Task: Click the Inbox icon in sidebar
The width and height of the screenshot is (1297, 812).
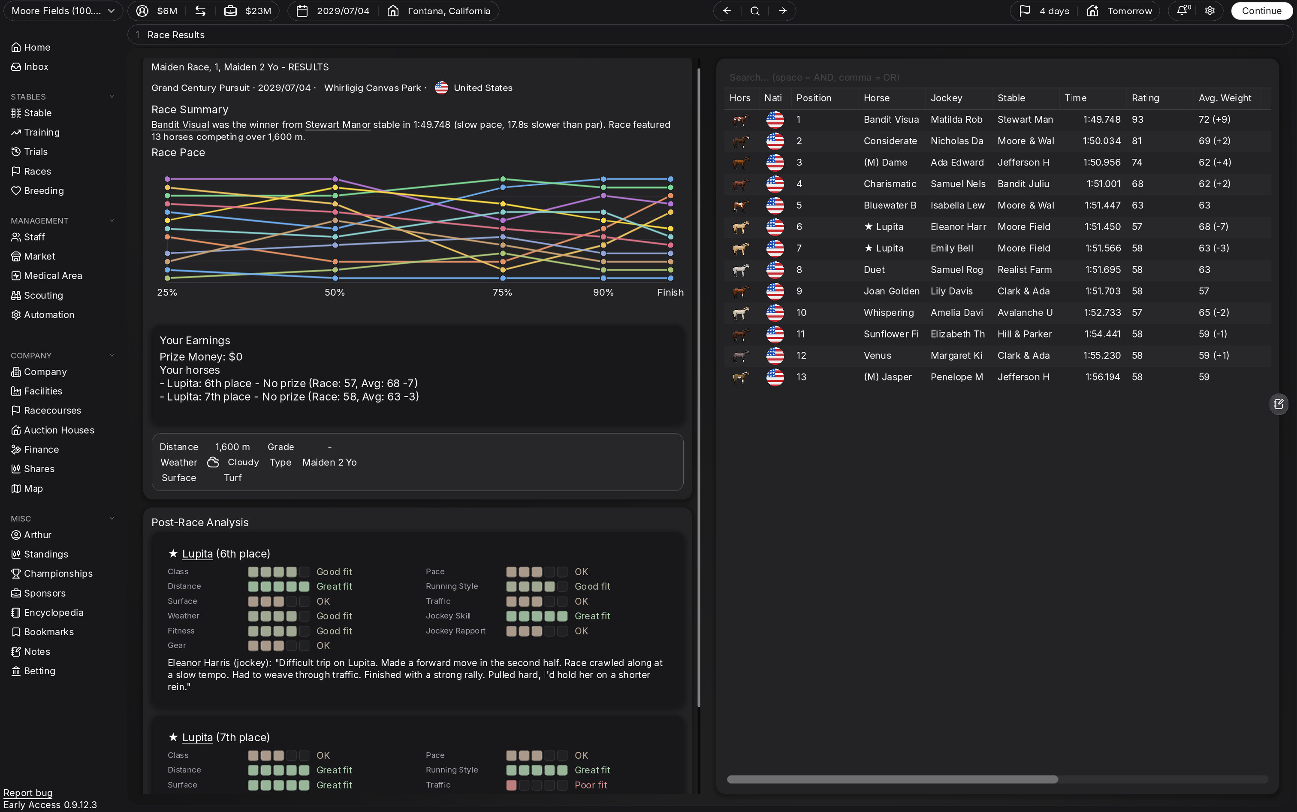Action: 16,66
